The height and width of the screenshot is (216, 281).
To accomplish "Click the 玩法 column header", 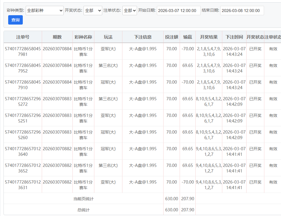I will coord(108,37).
